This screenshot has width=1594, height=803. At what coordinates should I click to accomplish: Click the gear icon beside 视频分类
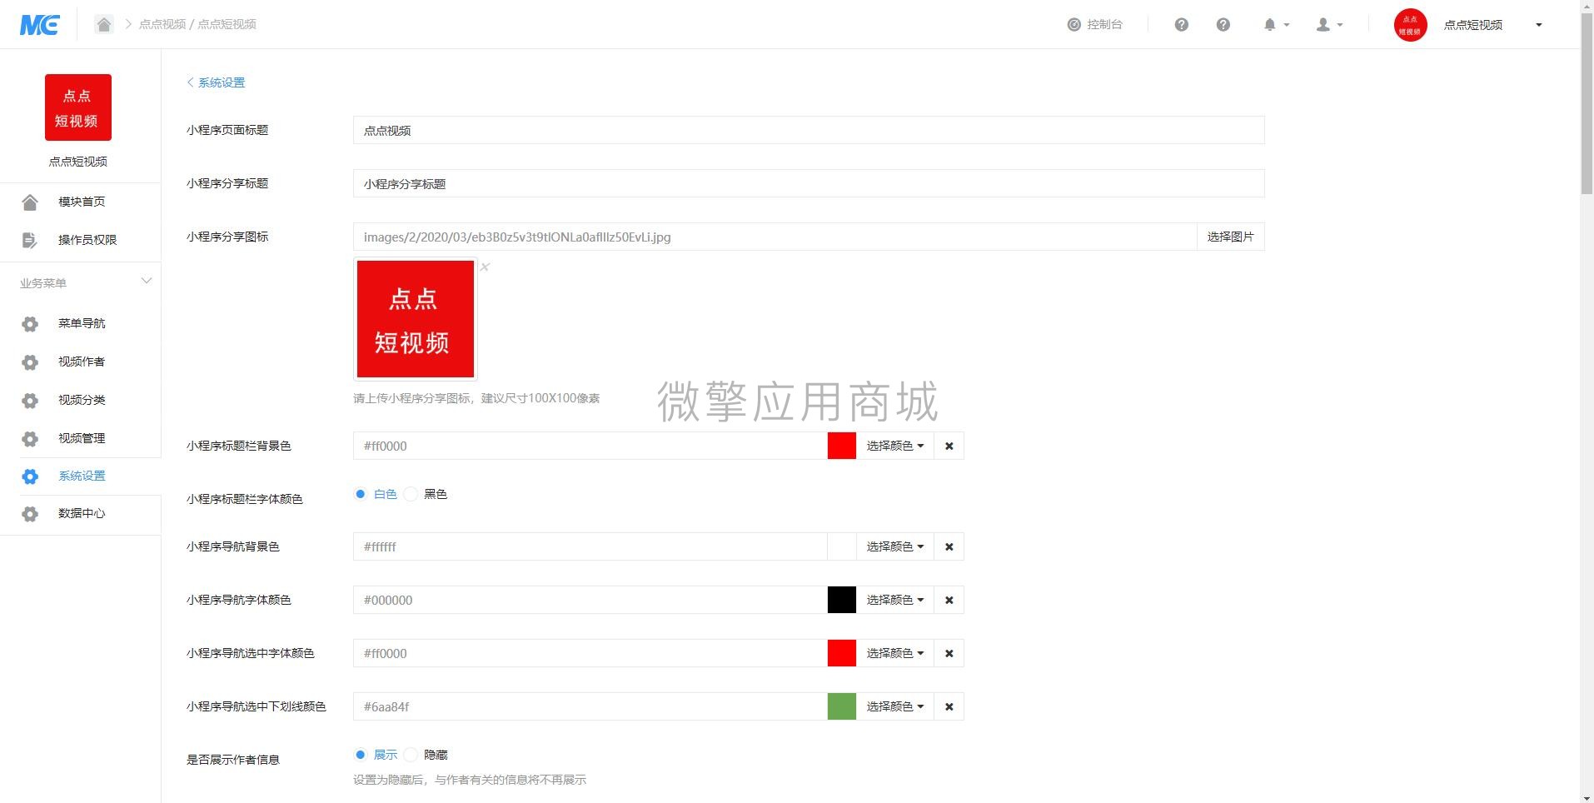(30, 401)
